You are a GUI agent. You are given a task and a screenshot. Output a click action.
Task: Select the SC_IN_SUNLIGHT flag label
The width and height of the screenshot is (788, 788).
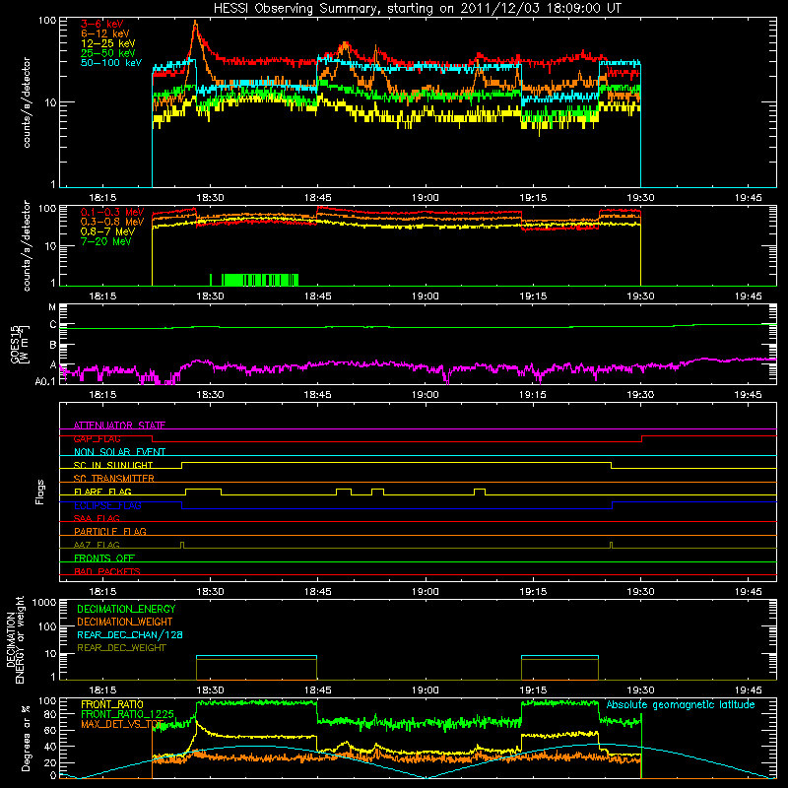113,465
